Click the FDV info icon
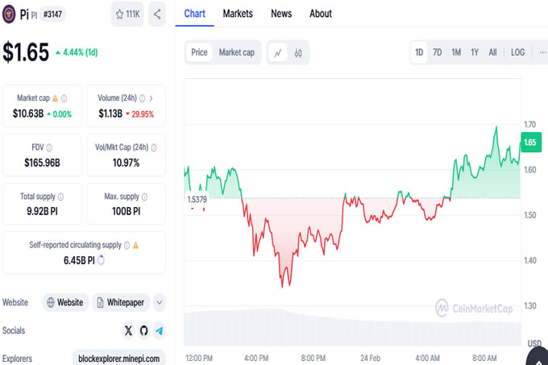The image size is (548, 365). (x=49, y=147)
